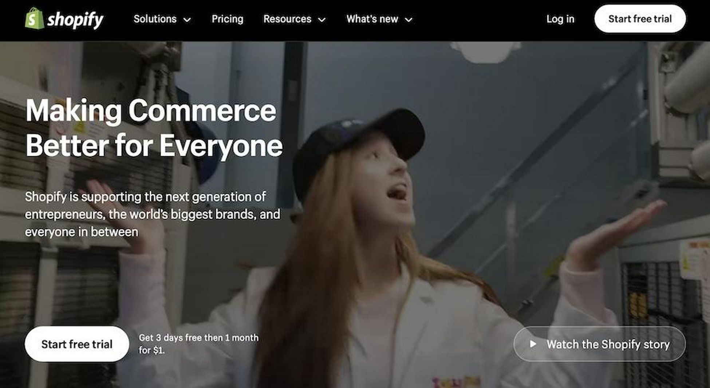The height and width of the screenshot is (388, 710).
Task: Open the Resources menu
Action: click(294, 19)
